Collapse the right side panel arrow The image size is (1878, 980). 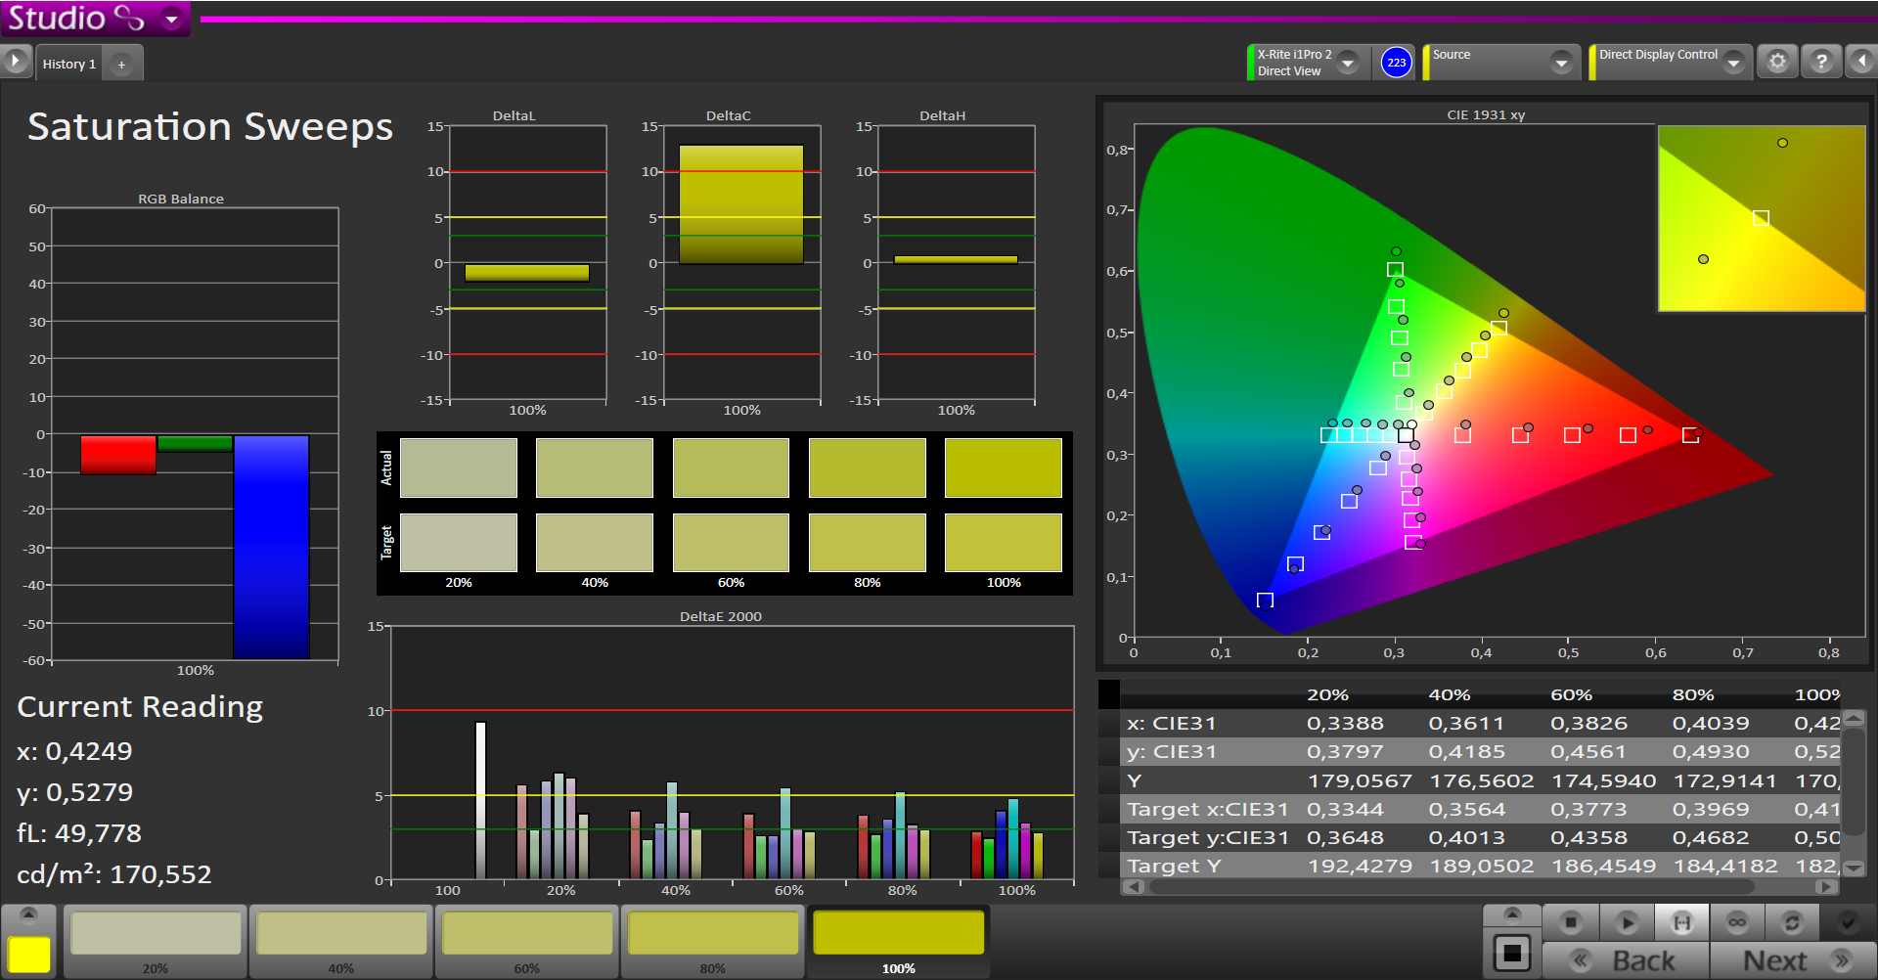[x=1861, y=63]
